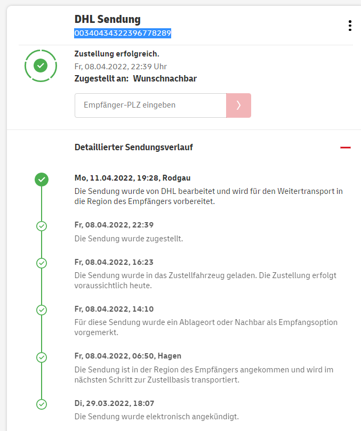Click the elektronisch angekündigt event text
The height and width of the screenshot is (431, 361).
pyautogui.click(x=156, y=417)
